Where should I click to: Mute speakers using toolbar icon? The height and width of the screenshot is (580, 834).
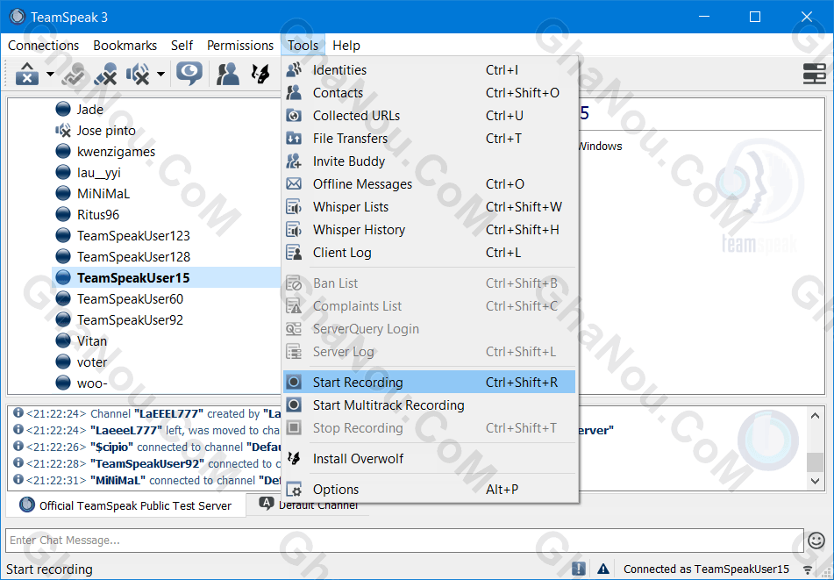pyautogui.click(x=138, y=74)
